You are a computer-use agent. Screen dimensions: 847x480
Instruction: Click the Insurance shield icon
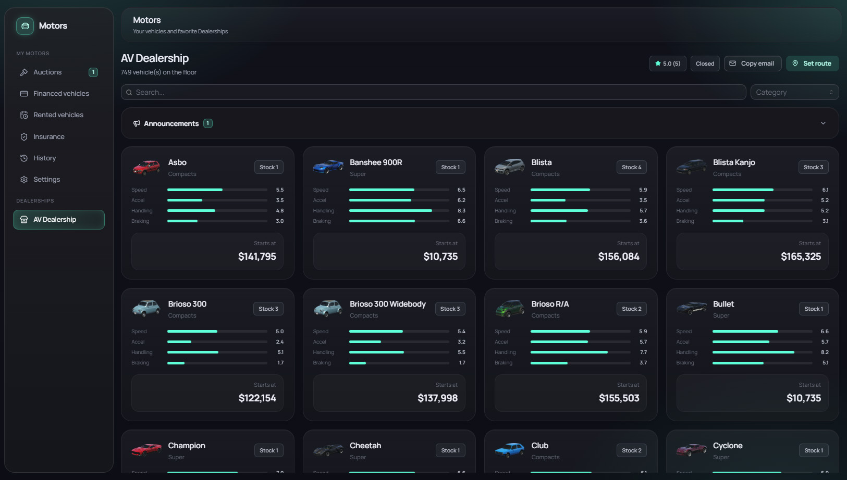pyautogui.click(x=24, y=137)
